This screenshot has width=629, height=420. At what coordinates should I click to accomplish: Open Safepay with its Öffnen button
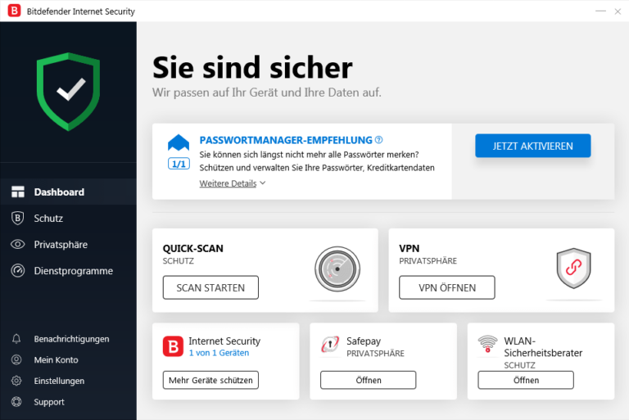[369, 380]
